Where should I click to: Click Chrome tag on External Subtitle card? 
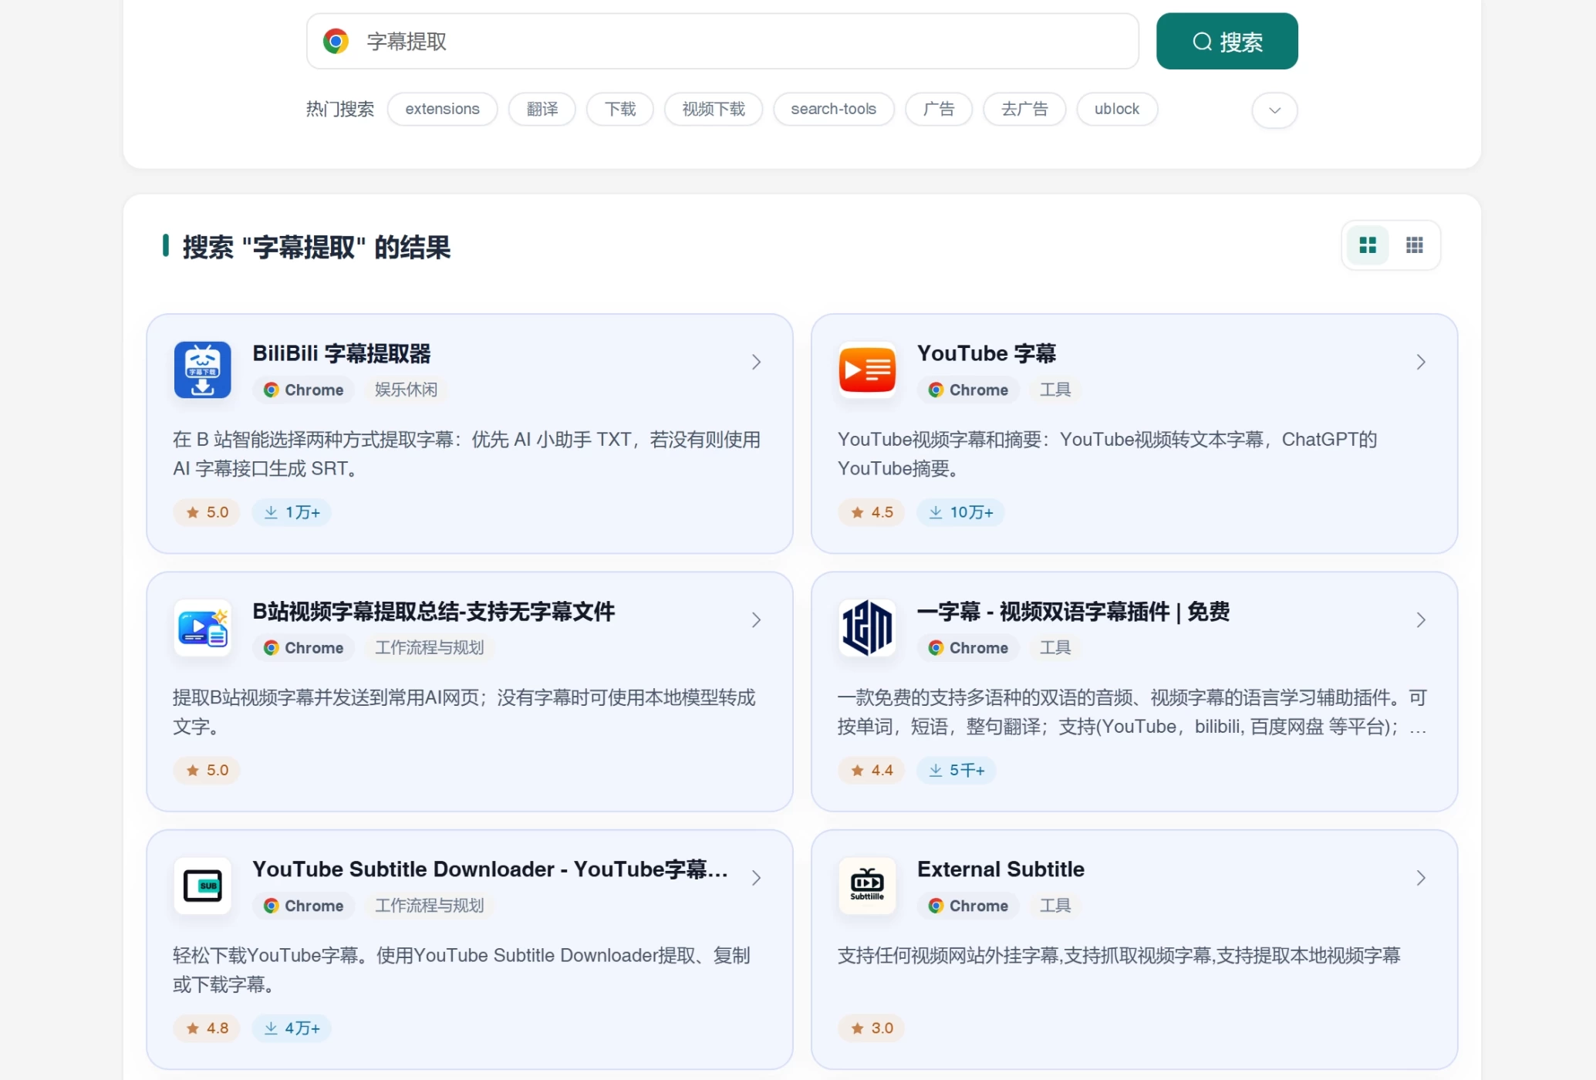tap(969, 906)
